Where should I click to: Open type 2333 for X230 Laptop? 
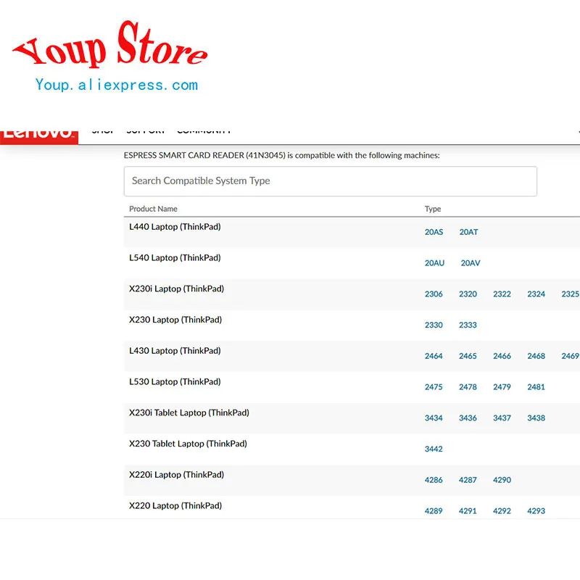pos(468,325)
